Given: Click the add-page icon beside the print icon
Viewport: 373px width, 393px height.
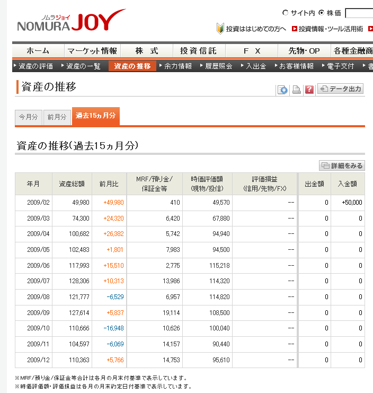Looking at the screenshot, I should pyautogui.click(x=283, y=90).
